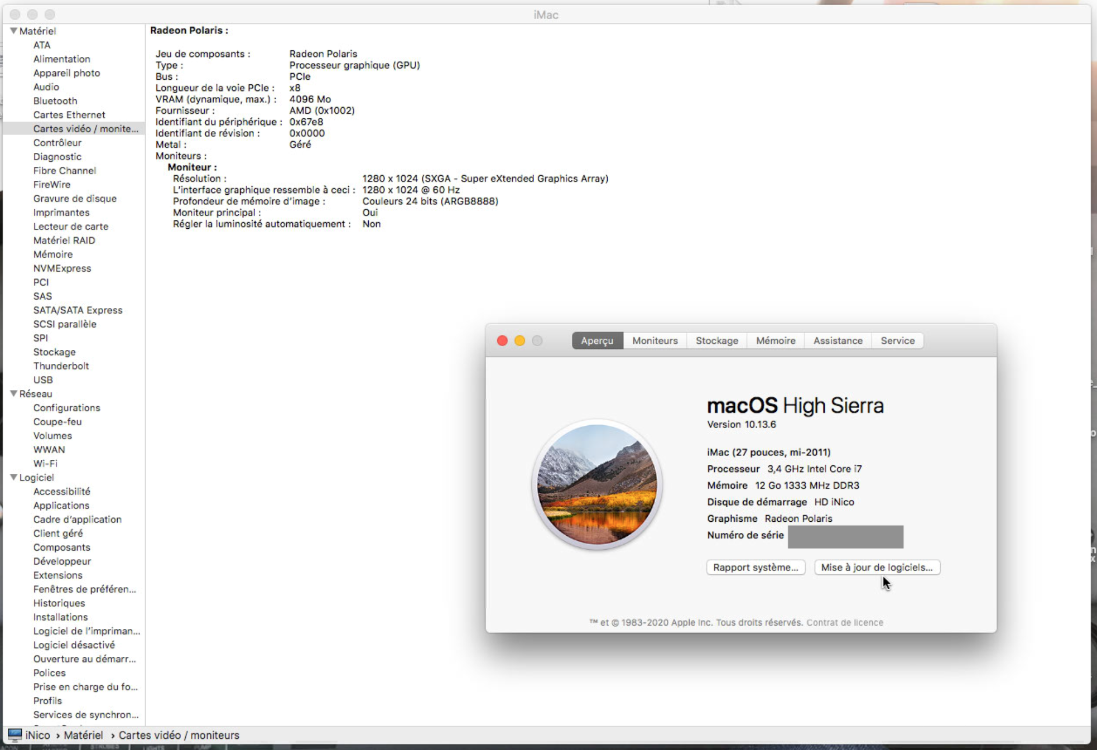The height and width of the screenshot is (750, 1097).
Task: Switch to the Service tab
Action: (897, 340)
